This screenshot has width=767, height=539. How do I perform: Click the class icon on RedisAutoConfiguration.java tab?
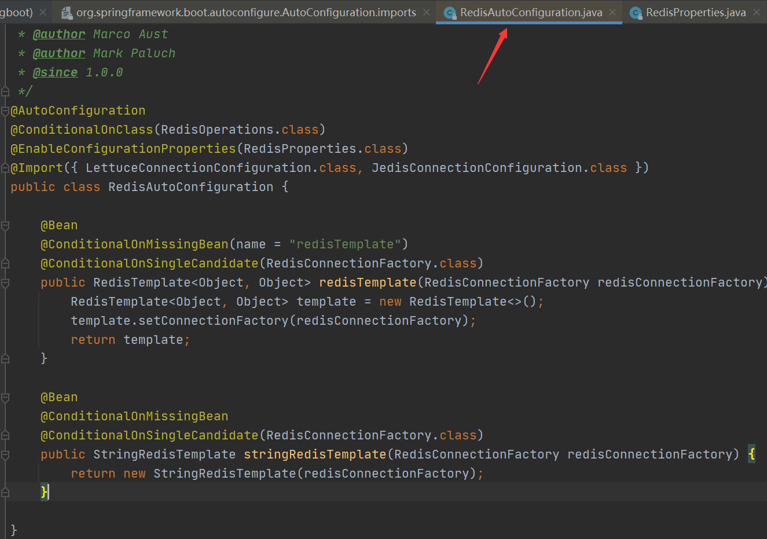coord(450,13)
